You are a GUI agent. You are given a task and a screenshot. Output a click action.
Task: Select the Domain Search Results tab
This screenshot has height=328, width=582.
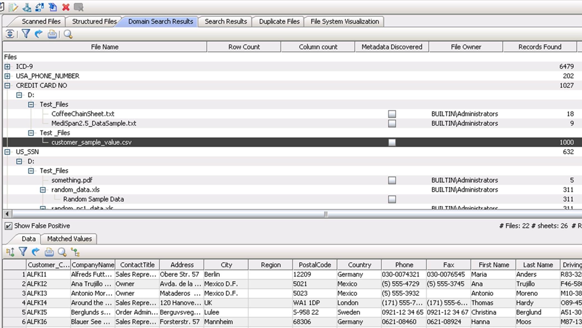160,21
